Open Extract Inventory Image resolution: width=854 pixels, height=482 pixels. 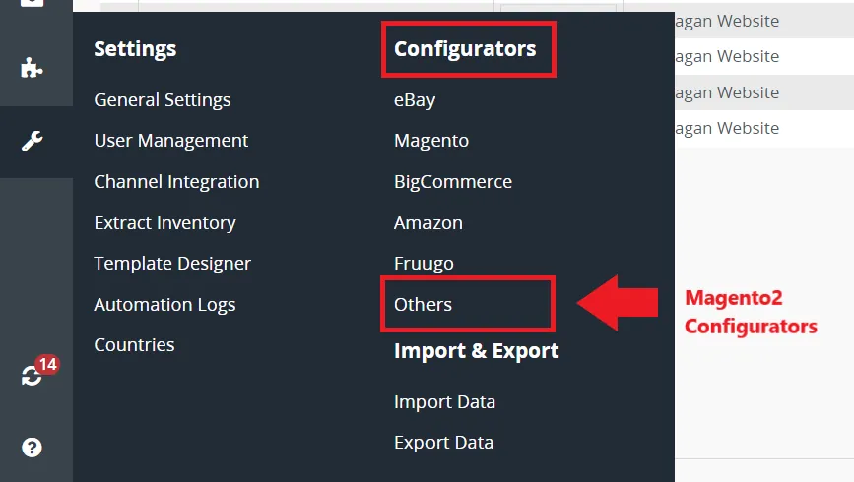pyautogui.click(x=165, y=223)
